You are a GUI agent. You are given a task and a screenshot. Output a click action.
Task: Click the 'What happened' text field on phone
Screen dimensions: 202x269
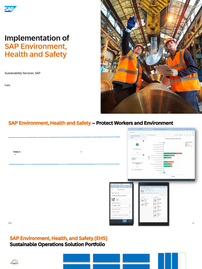pyautogui.click(x=121, y=196)
